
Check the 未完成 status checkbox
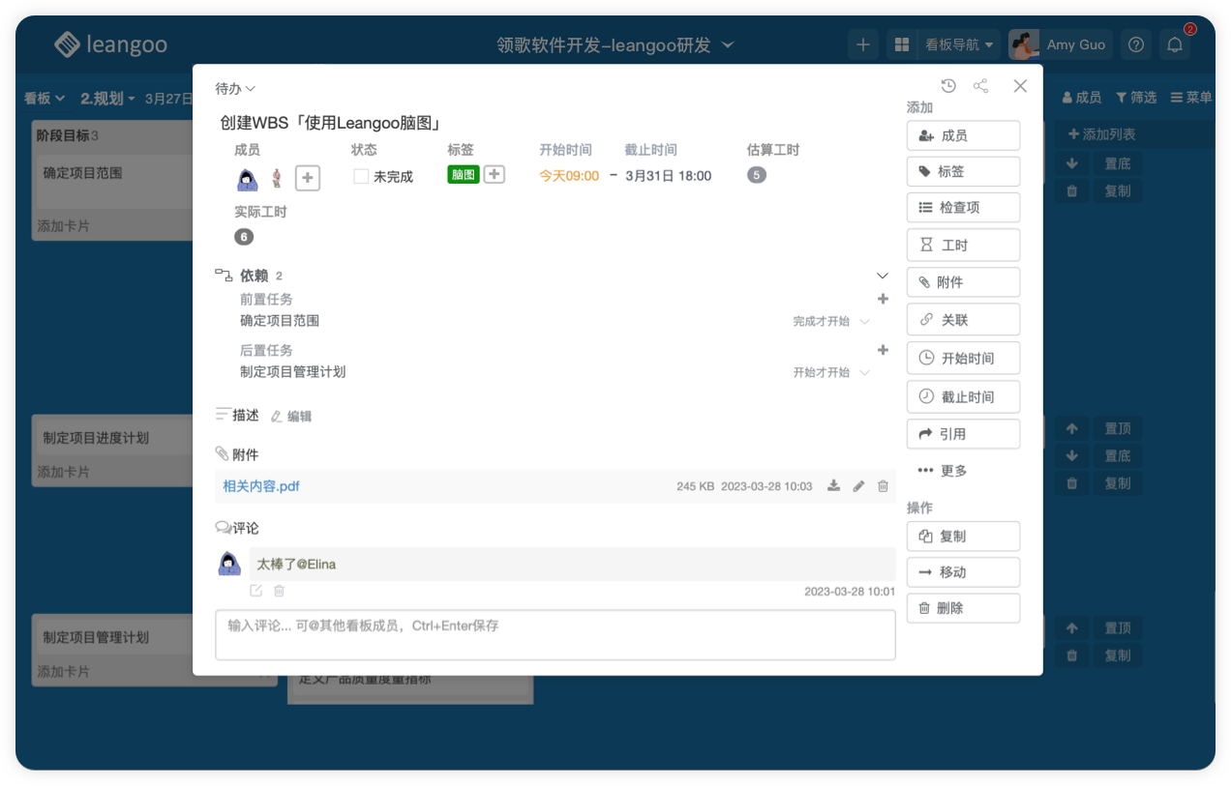(x=361, y=177)
